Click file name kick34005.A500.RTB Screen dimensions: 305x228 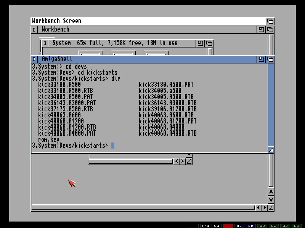[x=166, y=97]
